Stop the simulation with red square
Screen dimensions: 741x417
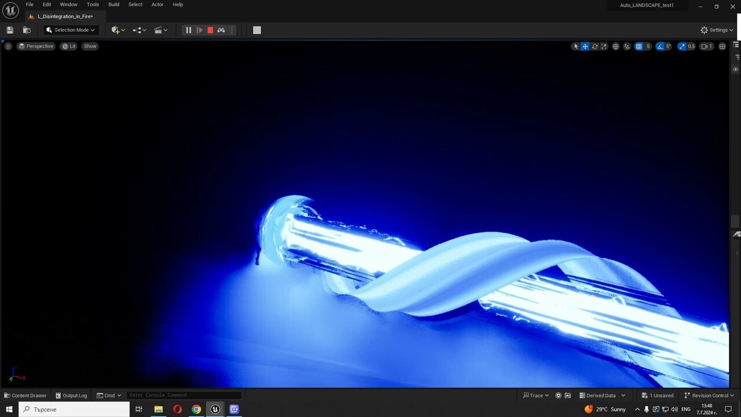pos(210,30)
